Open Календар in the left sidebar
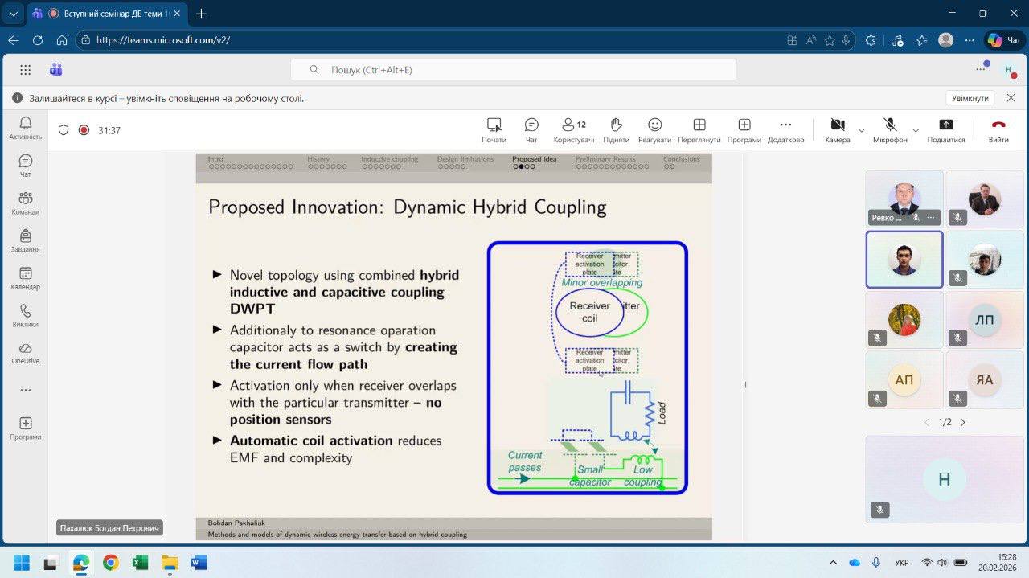Image resolution: width=1029 pixels, height=578 pixels. tap(25, 278)
